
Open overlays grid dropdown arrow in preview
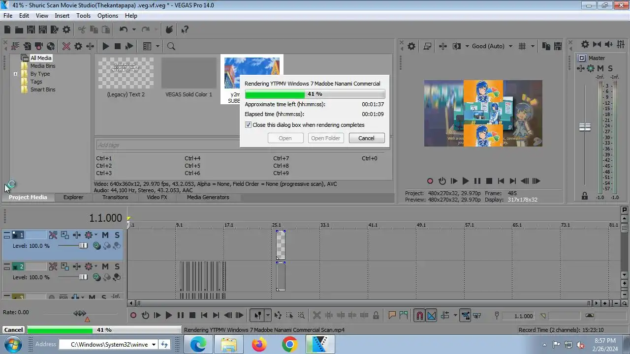tap(532, 46)
